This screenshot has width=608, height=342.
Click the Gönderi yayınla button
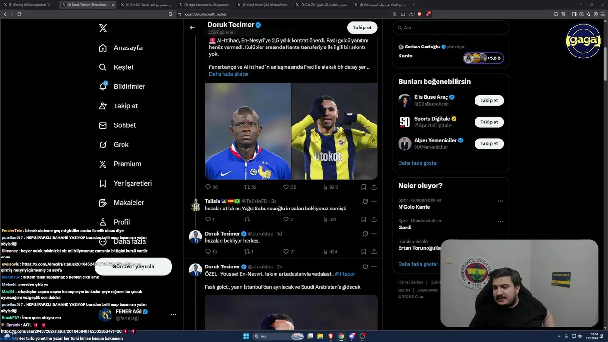click(133, 266)
